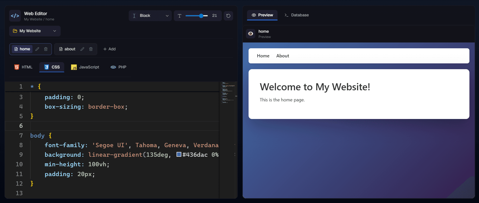Click the font size T icon

[x=180, y=16]
